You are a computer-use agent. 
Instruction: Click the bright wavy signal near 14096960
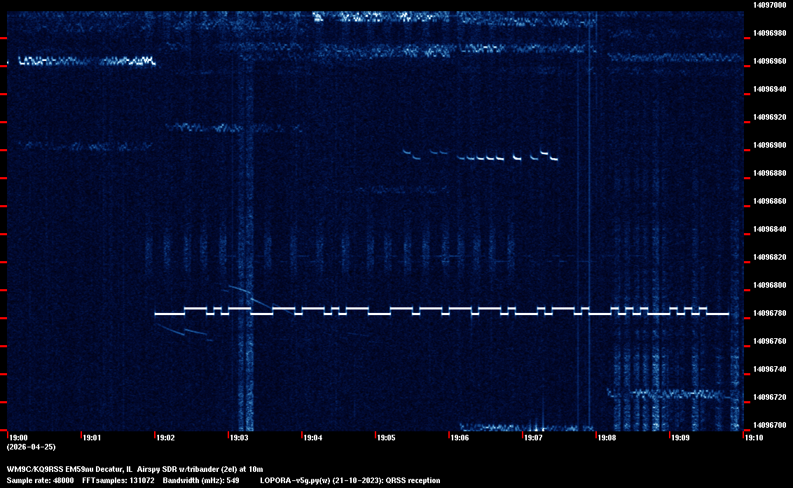click(x=86, y=61)
